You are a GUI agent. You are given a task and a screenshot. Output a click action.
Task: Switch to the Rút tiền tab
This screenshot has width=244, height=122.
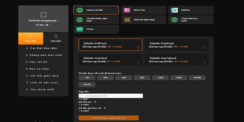pyautogui.click(x=56, y=38)
